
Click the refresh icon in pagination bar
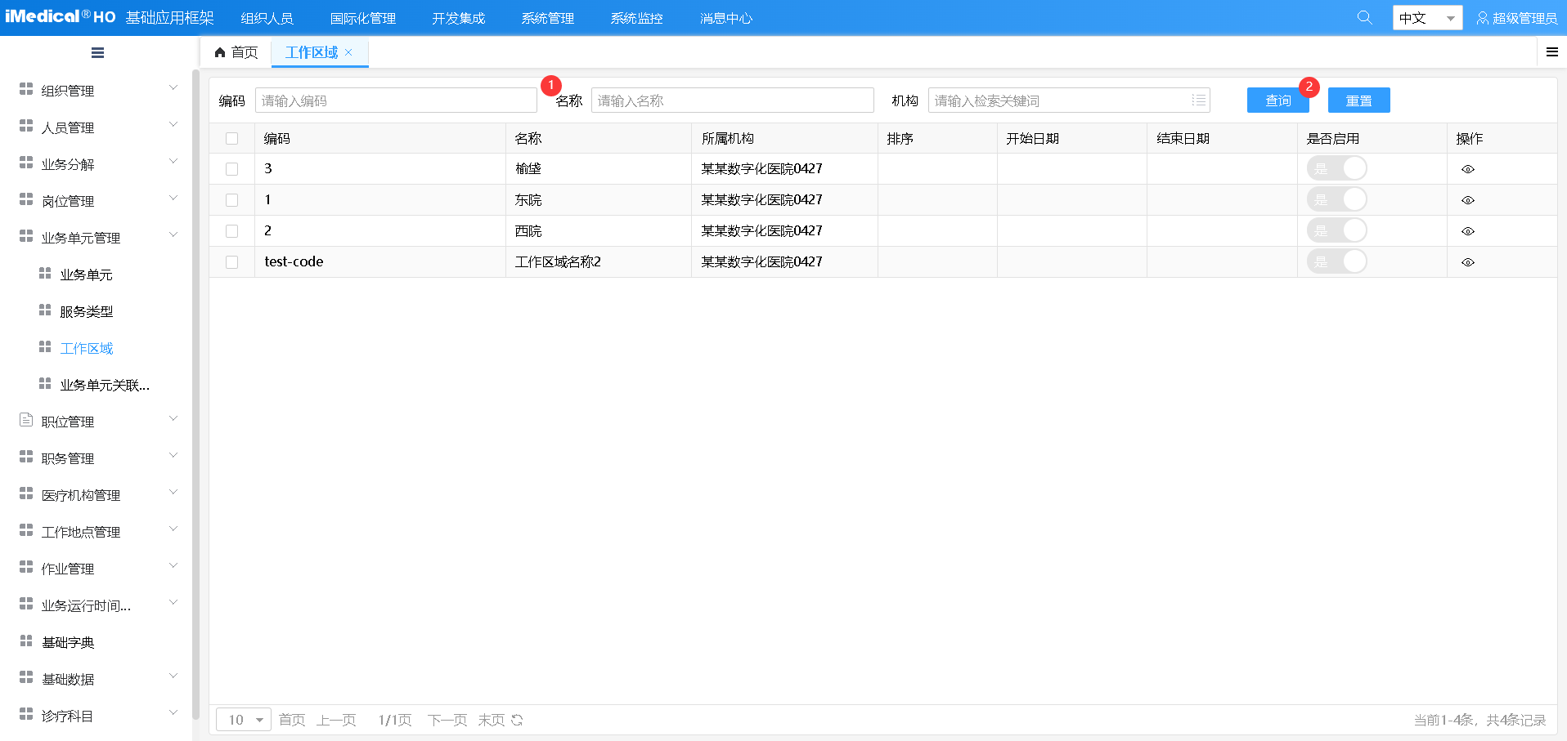[517, 720]
